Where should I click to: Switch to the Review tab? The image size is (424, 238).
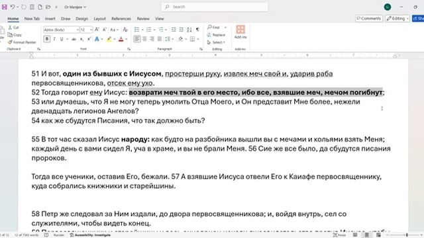click(143, 19)
